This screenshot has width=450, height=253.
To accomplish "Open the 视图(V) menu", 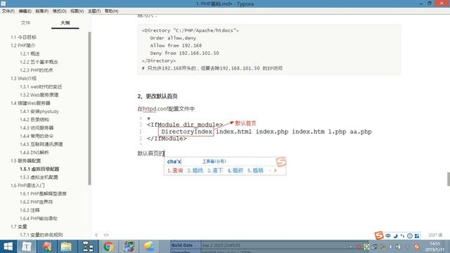I will (x=77, y=11).
